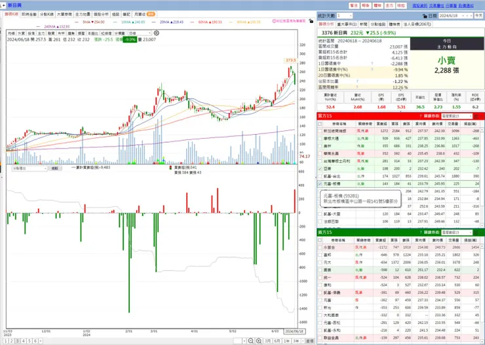Open 到價通知 link

coord(466,5)
